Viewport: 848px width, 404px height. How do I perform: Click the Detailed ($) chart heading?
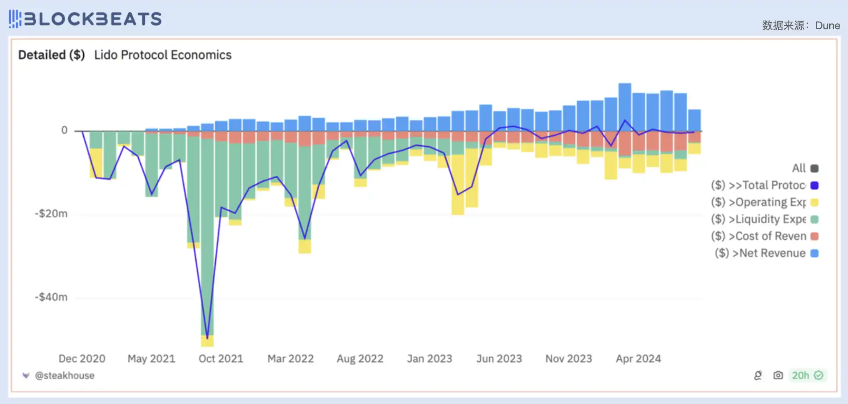pyautogui.click(x=52, y=55)
